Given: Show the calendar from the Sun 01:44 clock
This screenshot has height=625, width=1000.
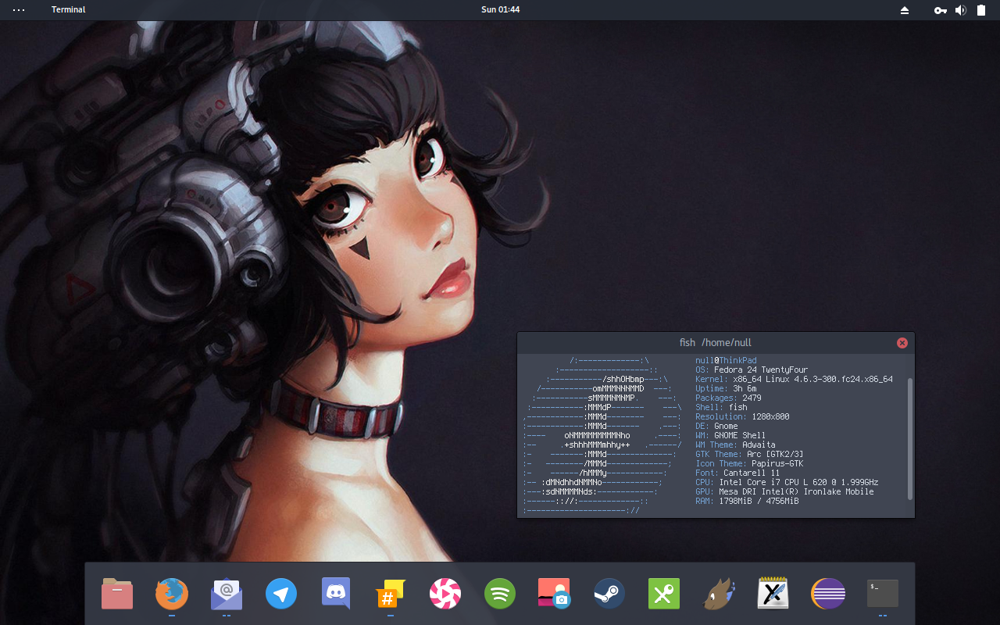Looking at the screenshot, I should tap(500, 9).
